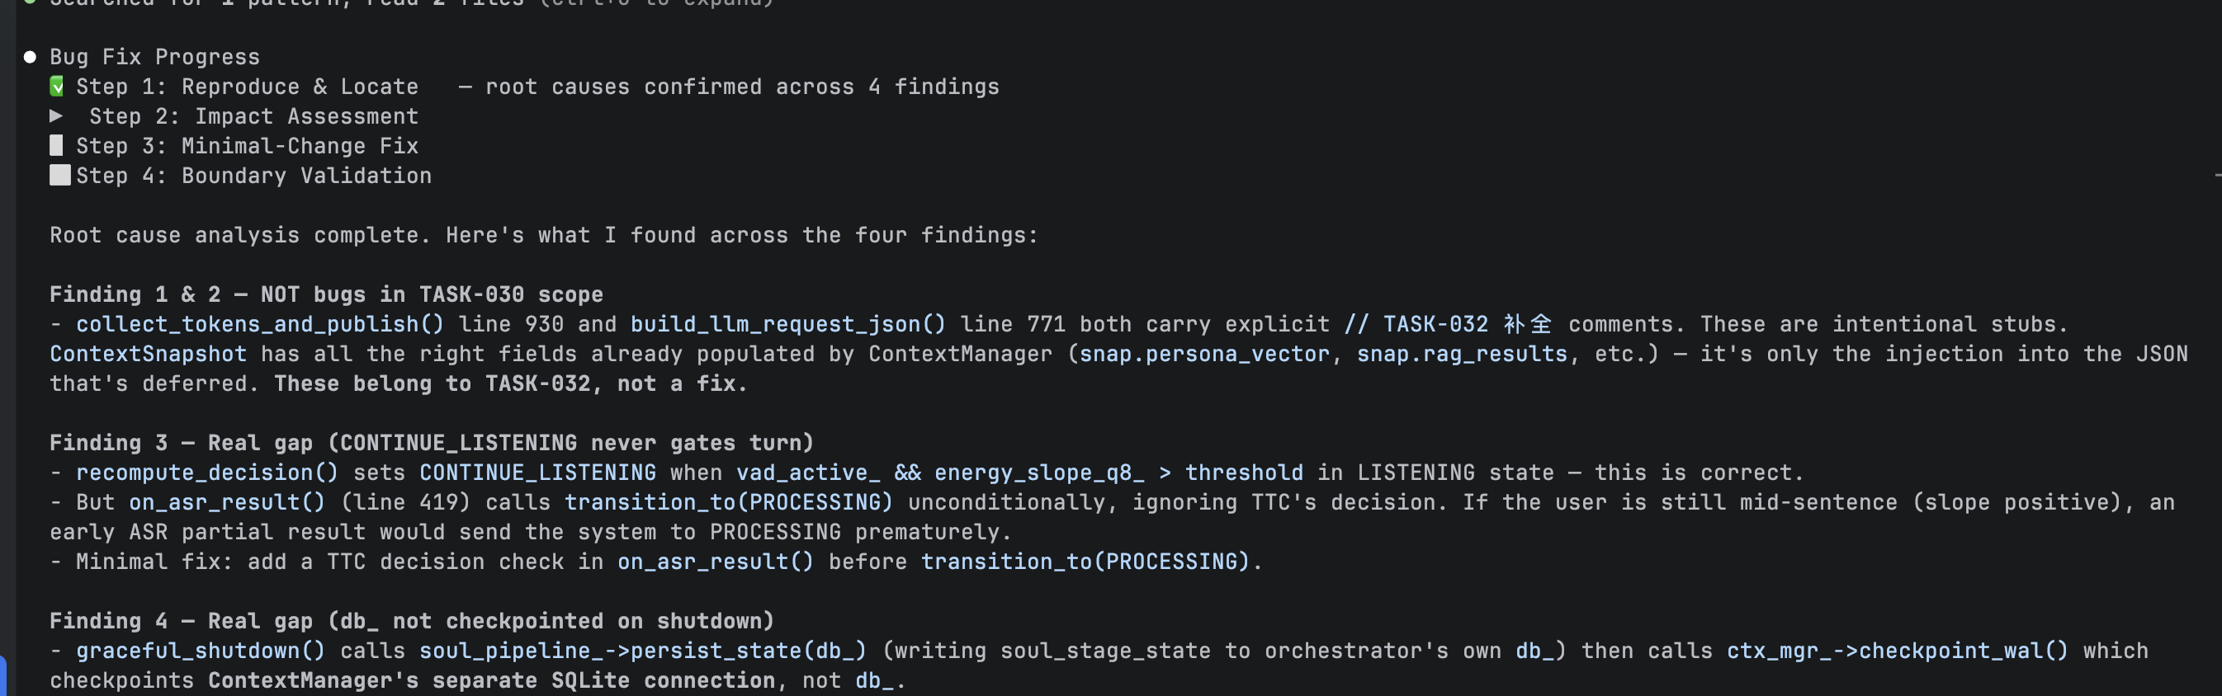Check the box for Step 4 Boundary Validation
The height and width of the screenshot is (696, 2222).
pos(59,175)
